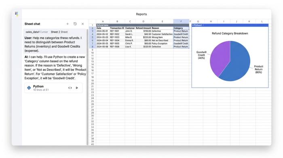Select the sales_data1 Cursor context chip
The width and height of the screenshot is (283, 158).
pos(37,32)
